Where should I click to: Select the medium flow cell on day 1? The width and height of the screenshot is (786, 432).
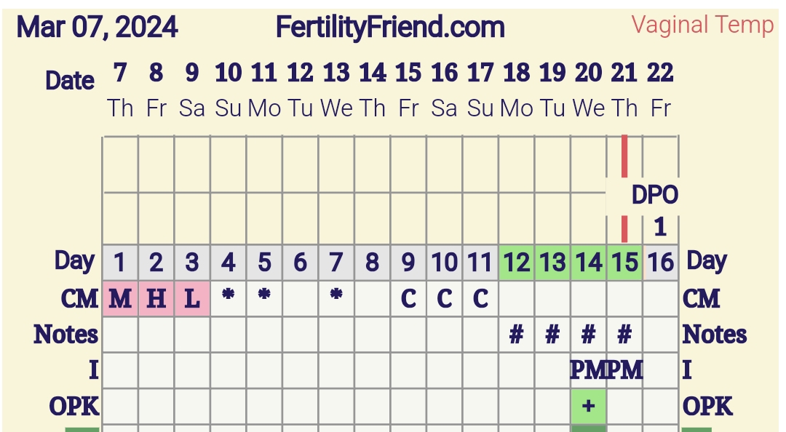pyautogui.click(x=120, y=299)
